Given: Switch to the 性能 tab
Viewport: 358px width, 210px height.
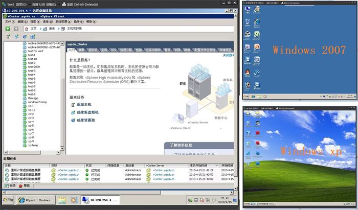Looking at the screenshot, I should coord(139,50).
